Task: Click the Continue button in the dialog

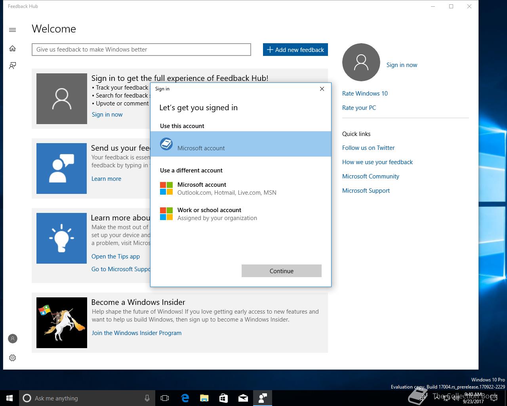Action: tap(282, 271)
